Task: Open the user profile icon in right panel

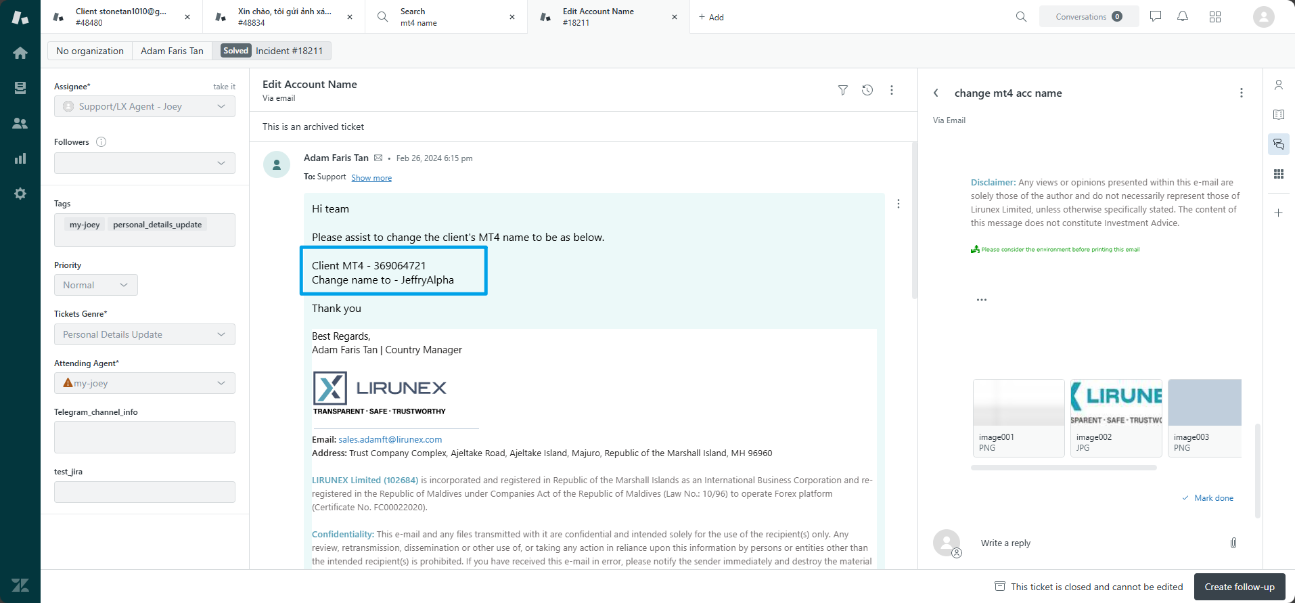Action: pos(1278,85)
